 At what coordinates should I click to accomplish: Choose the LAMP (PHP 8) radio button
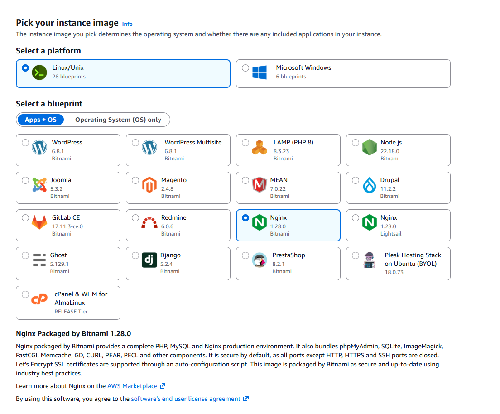coord(245,143)
